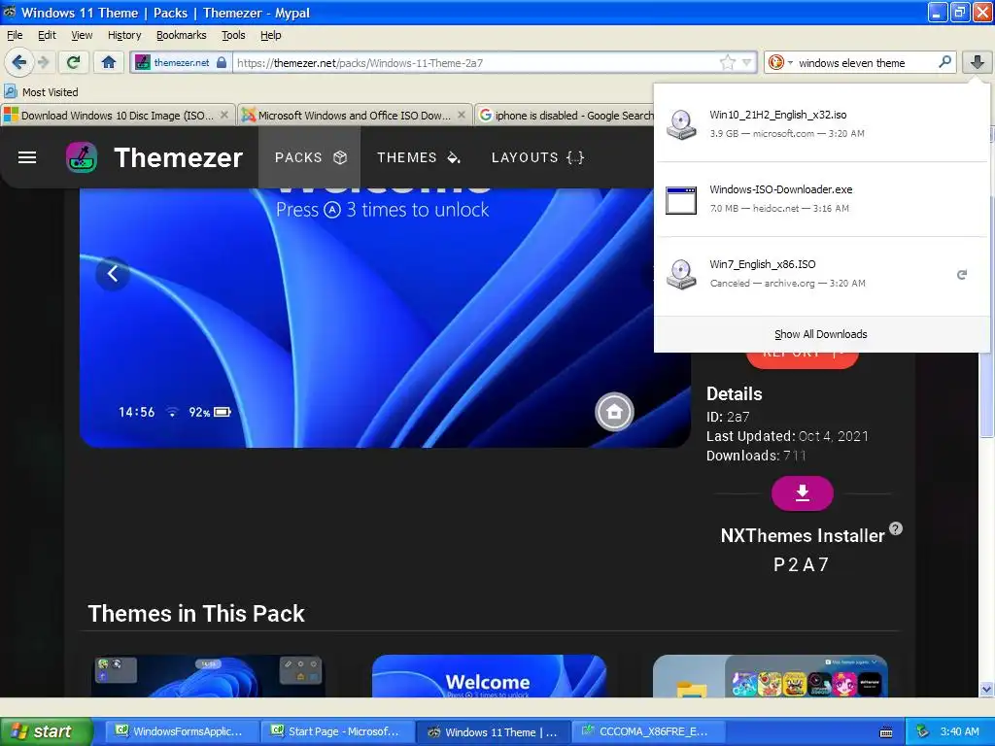The image size is (995, 746).
Task: Toggle the downloads panel arrow button
Action: pyautogui.click(x=978, y=62)
